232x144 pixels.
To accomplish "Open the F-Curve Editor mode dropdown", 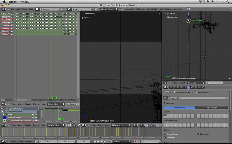I will point(56,125).
